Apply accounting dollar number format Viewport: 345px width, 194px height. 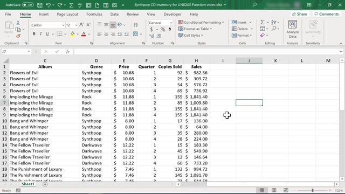point(151,29)
